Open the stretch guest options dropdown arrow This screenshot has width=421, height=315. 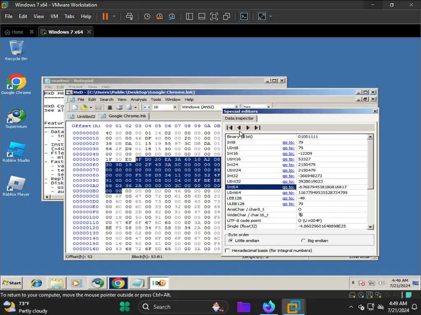(x=271, y=16)
